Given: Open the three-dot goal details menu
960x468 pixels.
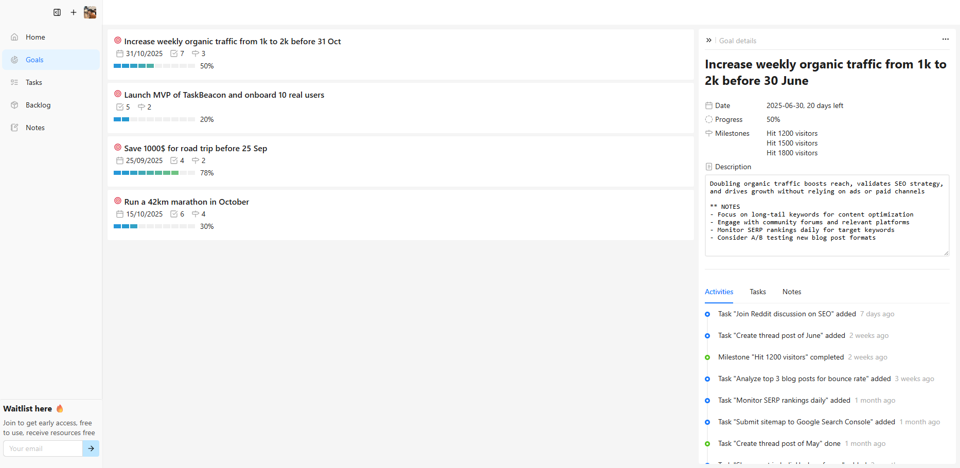Looking at the screenshot, I should click(x=945, y=39).
